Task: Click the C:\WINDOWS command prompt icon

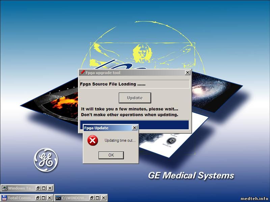Action: [58, 198]
